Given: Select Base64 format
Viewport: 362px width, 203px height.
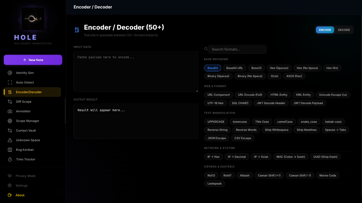Looking at the screenshot, I should [212, 68].
